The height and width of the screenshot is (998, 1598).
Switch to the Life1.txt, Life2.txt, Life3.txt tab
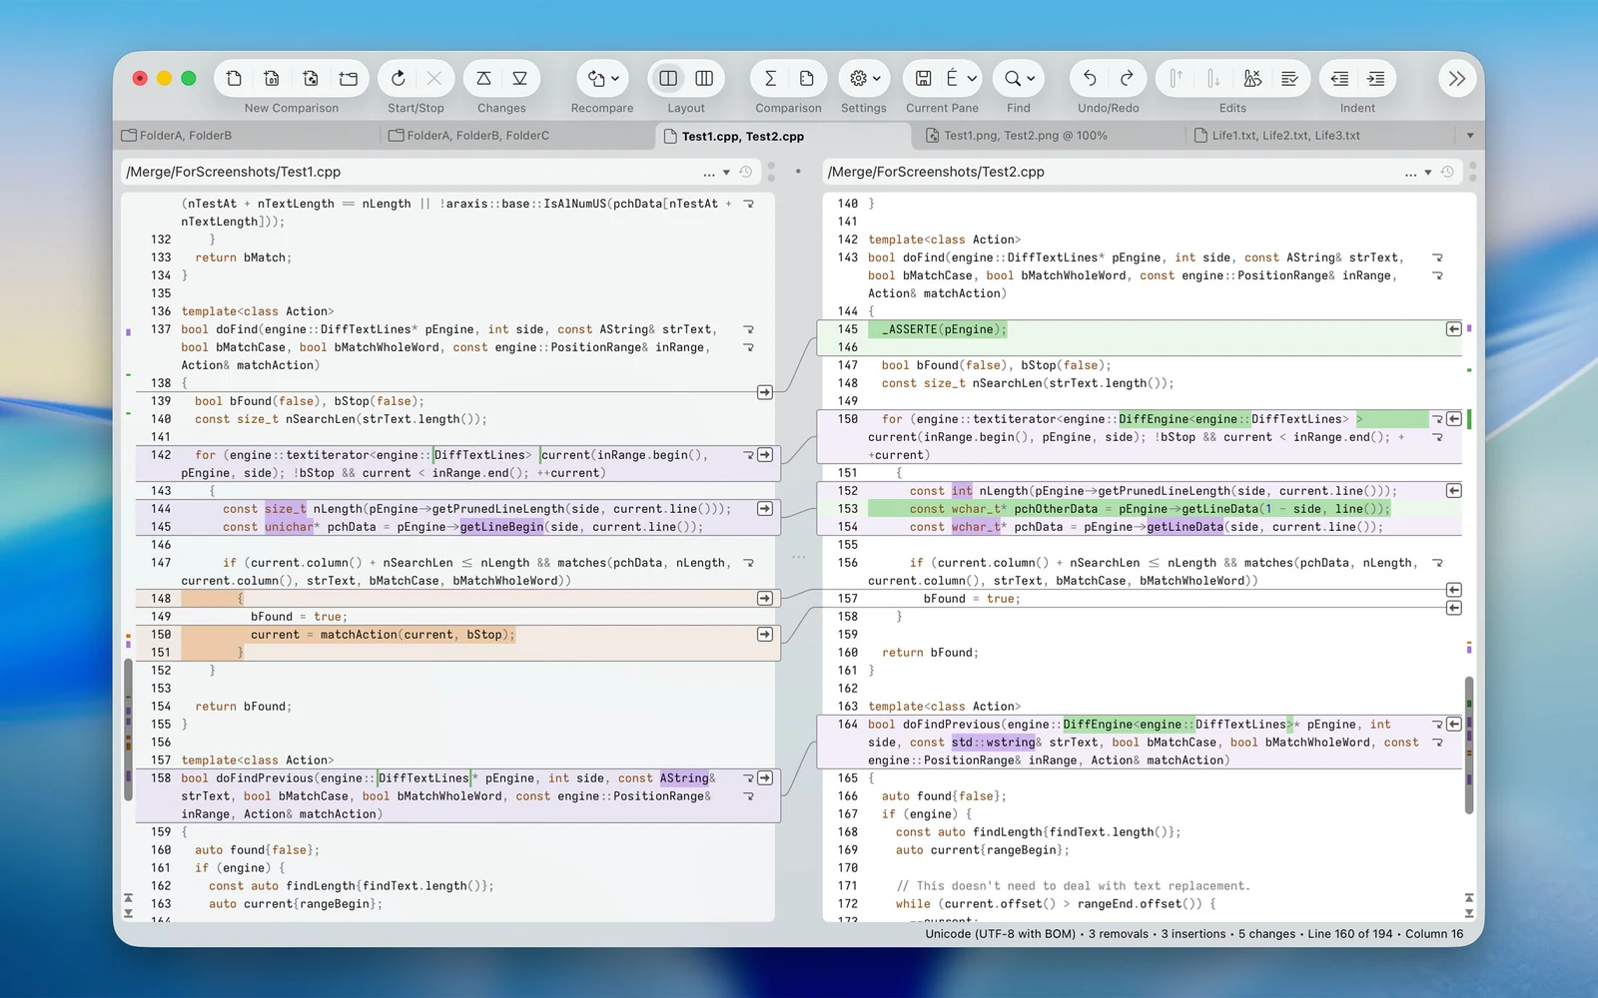(1286, 136)
